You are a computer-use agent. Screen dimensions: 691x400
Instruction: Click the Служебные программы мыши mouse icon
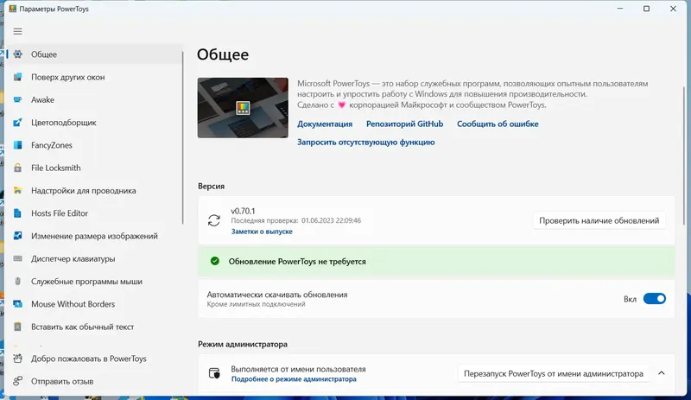[17, 282]
